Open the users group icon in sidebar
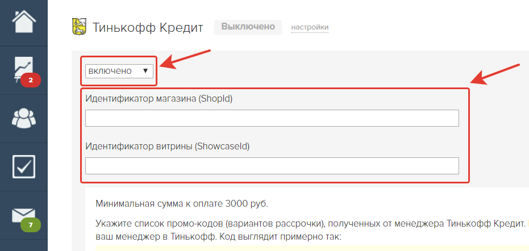This screenshot has width=529, height=251. point(24,119)
